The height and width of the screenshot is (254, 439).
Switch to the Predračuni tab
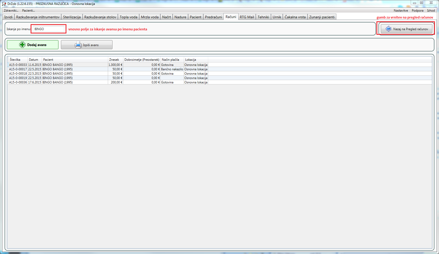click(213, 17)
